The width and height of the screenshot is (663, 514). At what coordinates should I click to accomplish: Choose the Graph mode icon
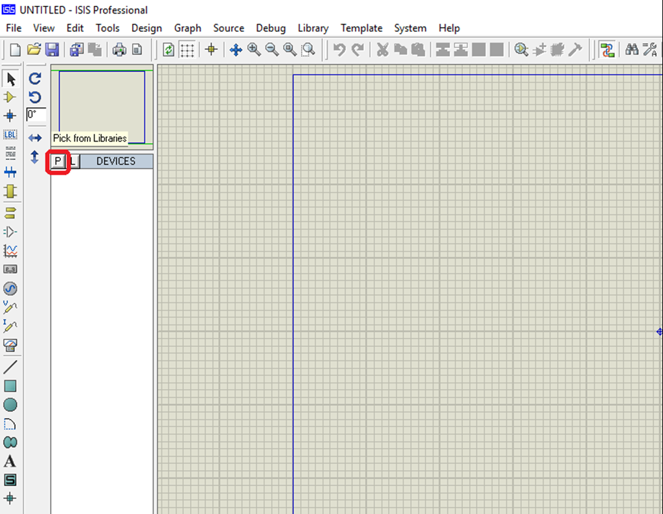pos(10,250)
